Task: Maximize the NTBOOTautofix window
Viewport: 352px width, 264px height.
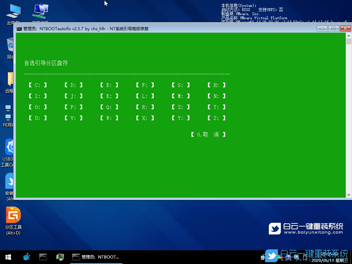Action: tap(333, 29)
